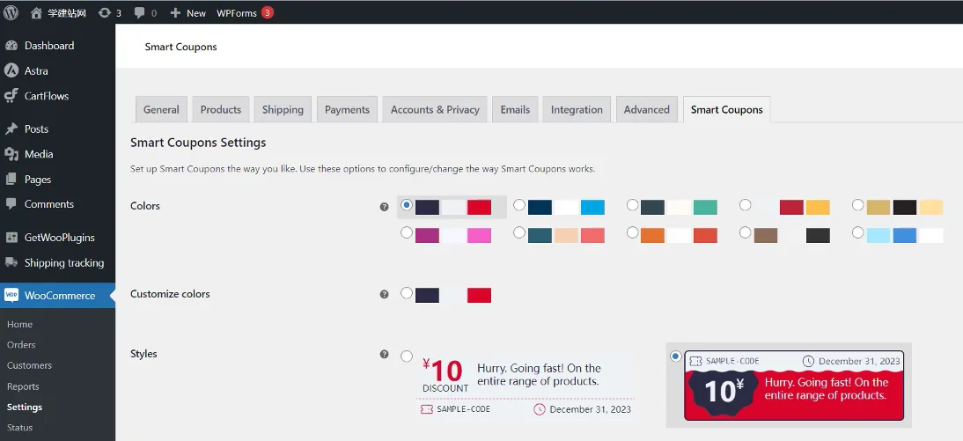Screen dimensions: 963x441
Task: Enable the Customize colors radio button
Action: point(406,293)
